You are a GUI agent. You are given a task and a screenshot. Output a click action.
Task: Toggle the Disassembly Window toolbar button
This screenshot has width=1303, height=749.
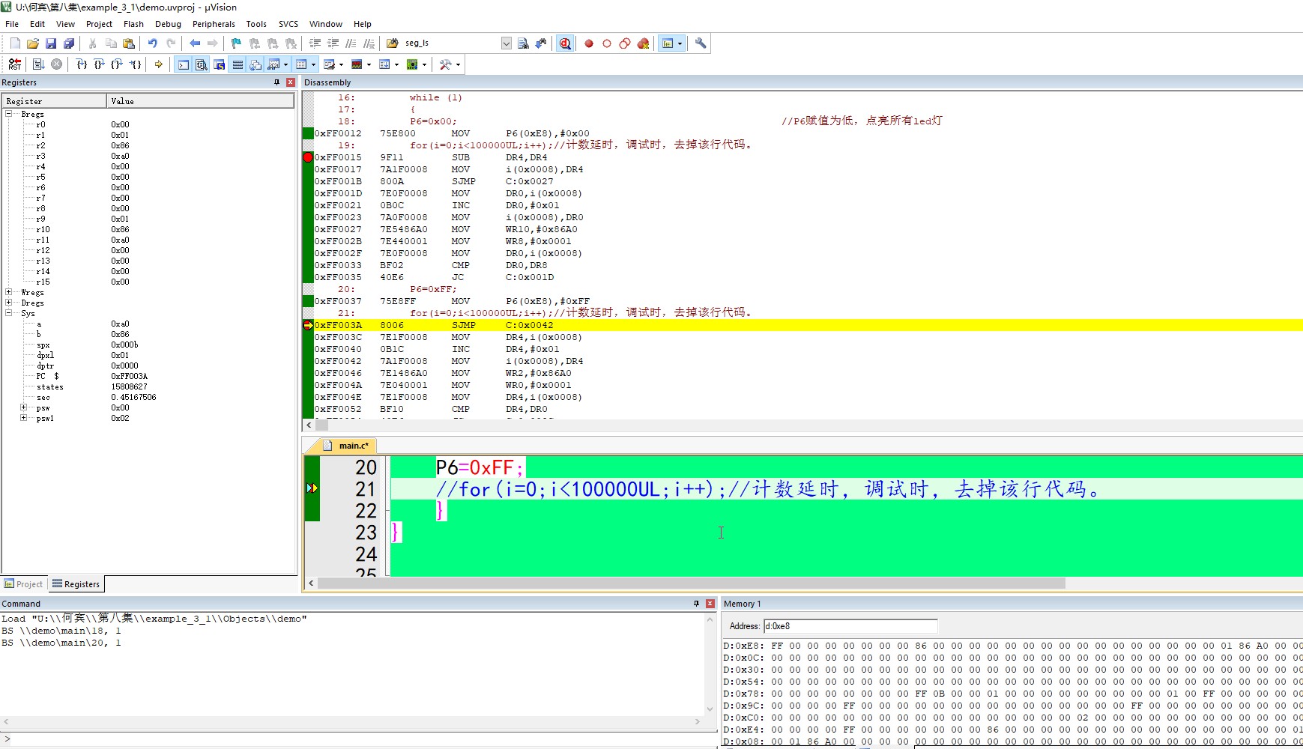coord(202,64)
